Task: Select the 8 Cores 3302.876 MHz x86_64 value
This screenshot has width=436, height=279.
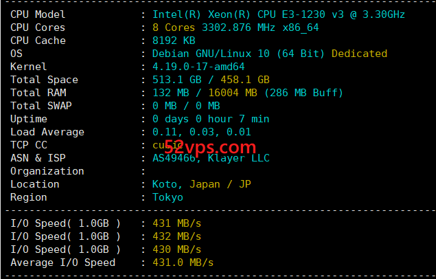Action: coord(236,27)
